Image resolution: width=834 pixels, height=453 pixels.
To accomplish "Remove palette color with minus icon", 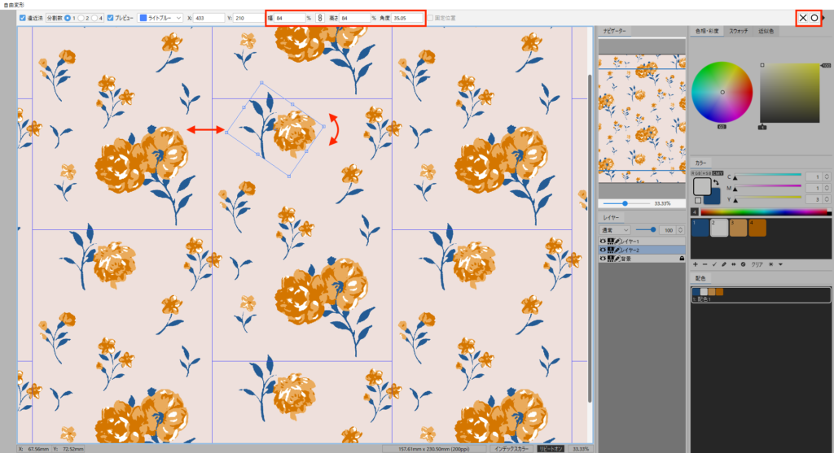I will (705, 264).
